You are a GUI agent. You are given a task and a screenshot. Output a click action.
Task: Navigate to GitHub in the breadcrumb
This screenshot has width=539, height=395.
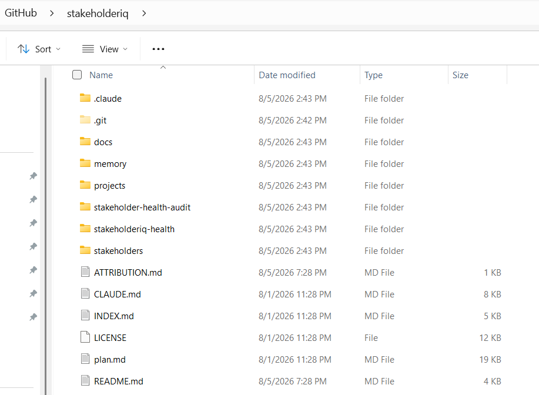21,13
